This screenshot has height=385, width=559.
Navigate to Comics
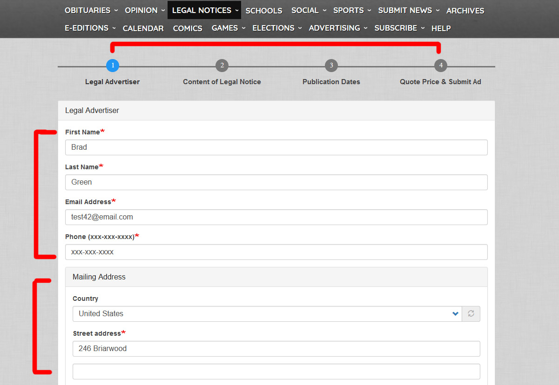point(188,28)
